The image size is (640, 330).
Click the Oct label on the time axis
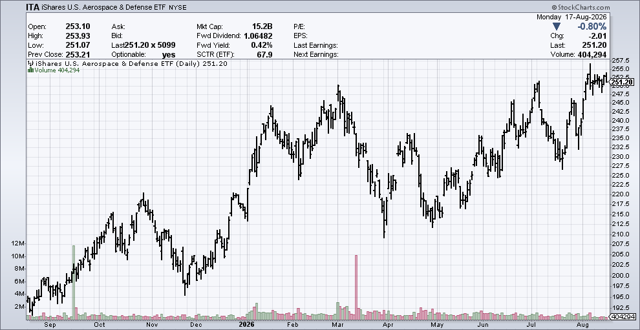(99, 325)
